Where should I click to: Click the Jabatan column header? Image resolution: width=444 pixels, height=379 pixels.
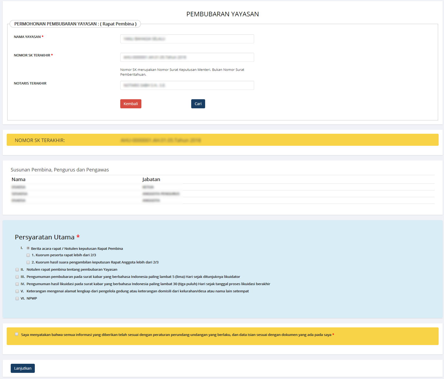click(x=151, y=179)
